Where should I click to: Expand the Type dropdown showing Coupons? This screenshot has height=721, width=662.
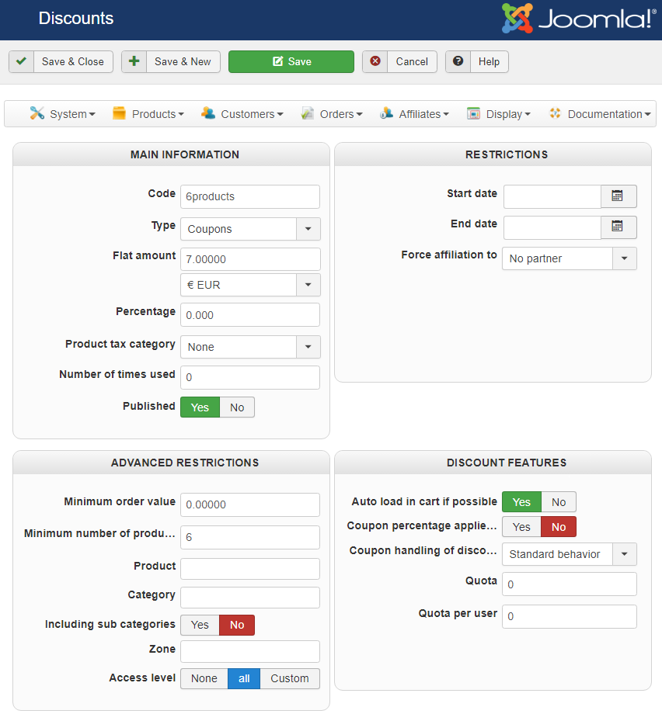[x=308, y=229]
